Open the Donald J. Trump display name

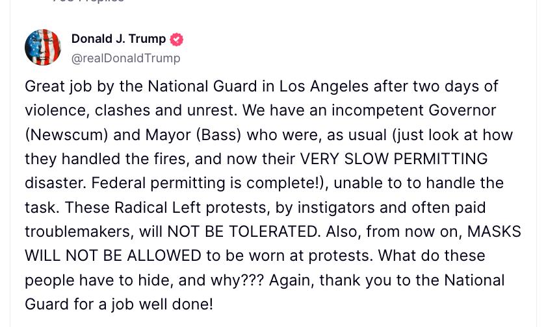click(118, 39)
